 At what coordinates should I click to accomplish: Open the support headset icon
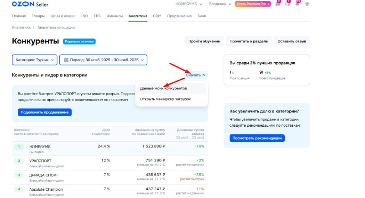[x=287, y=4]
